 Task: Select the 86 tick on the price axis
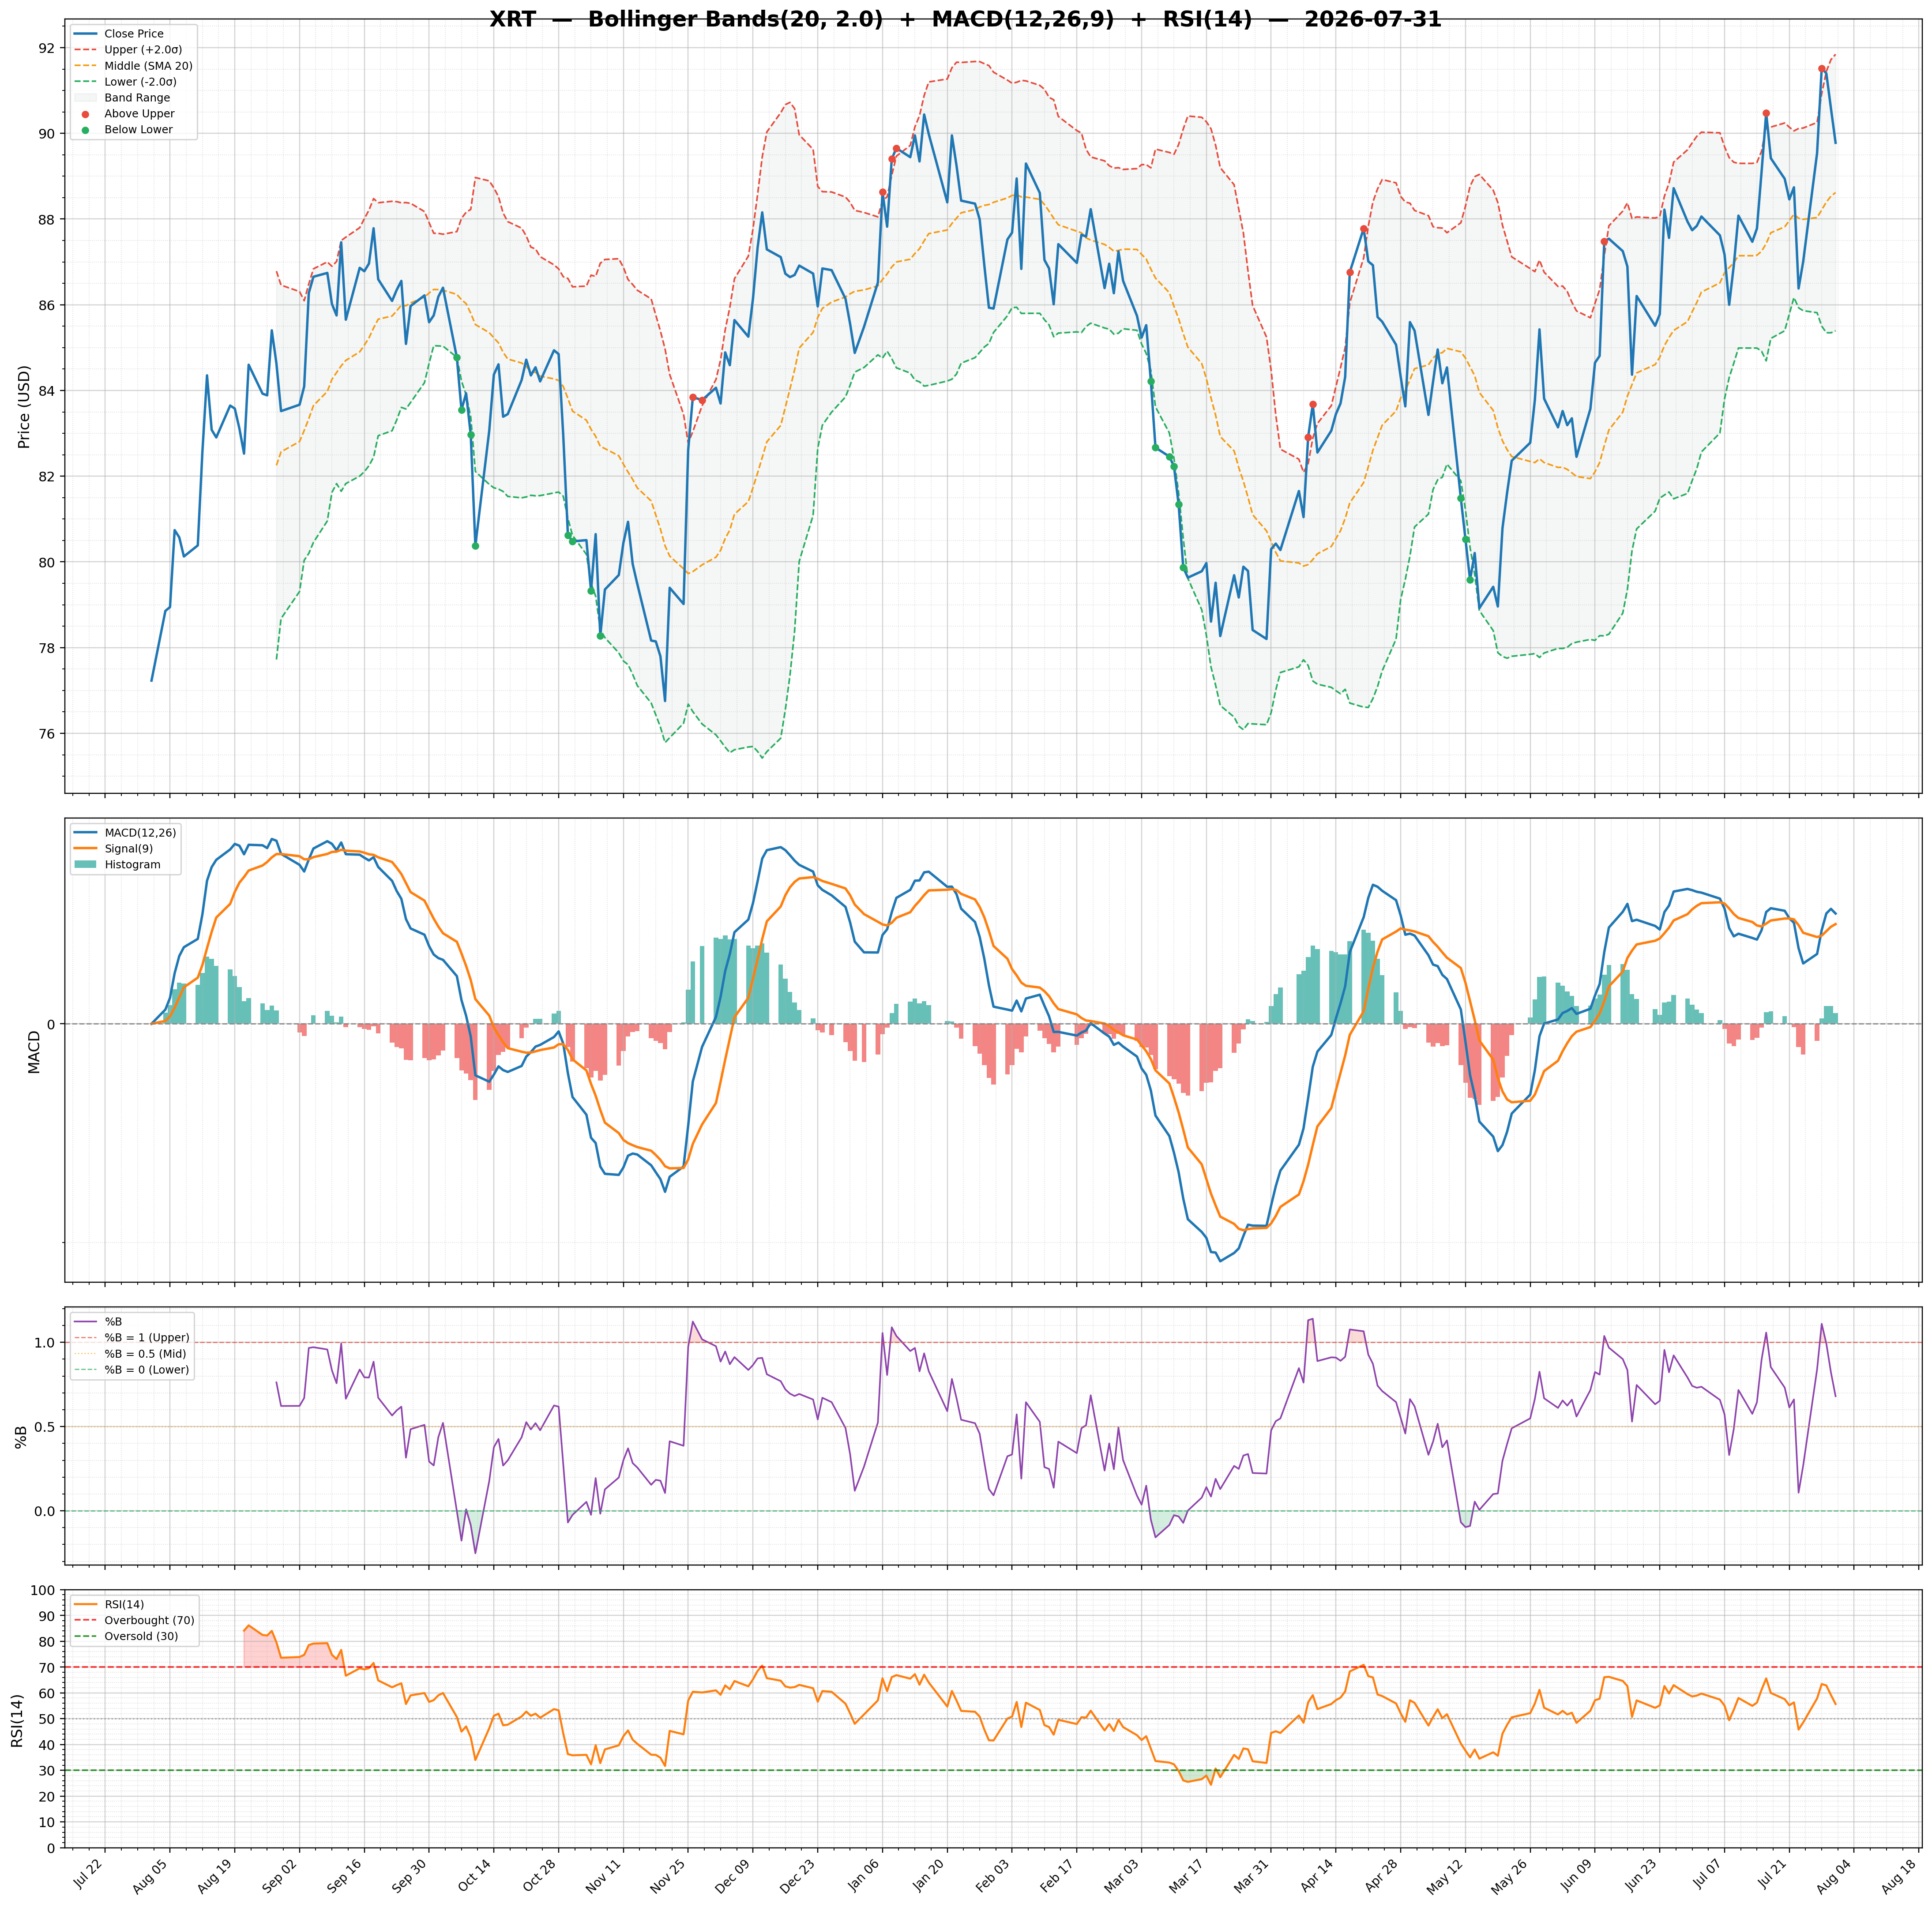48,305
